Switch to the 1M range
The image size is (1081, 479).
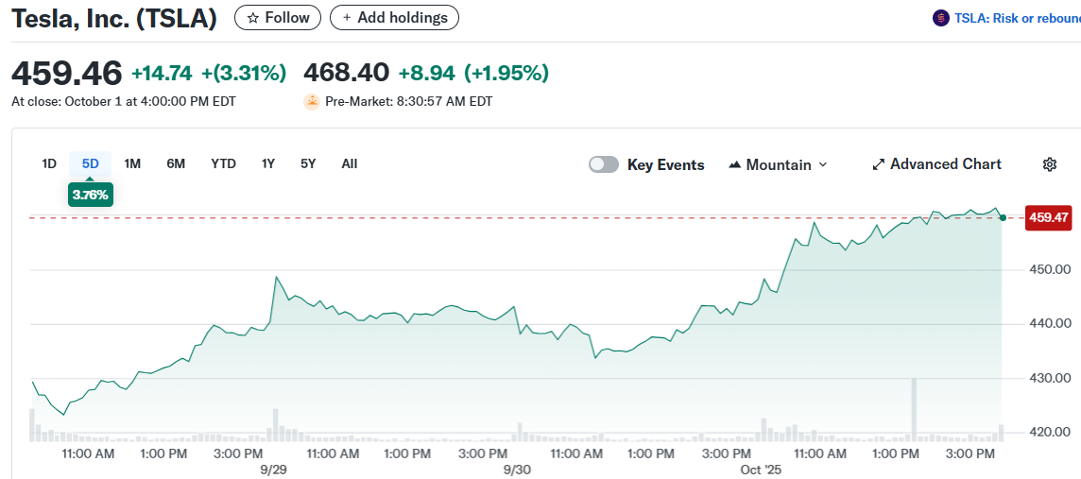pos(132,163)
